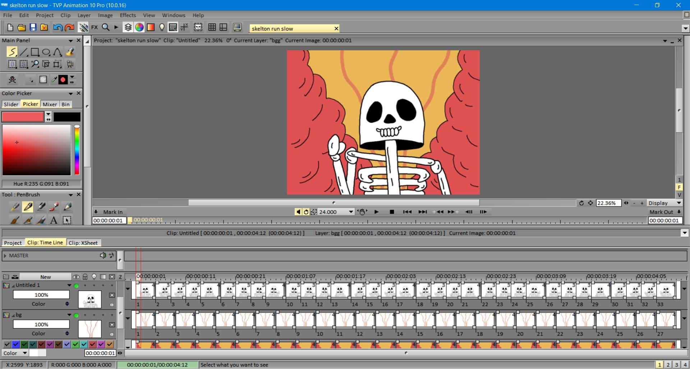The image size is (690, 369).
Task: Check a color tag checkbox below the layers
Action: (x=6, y=344)
